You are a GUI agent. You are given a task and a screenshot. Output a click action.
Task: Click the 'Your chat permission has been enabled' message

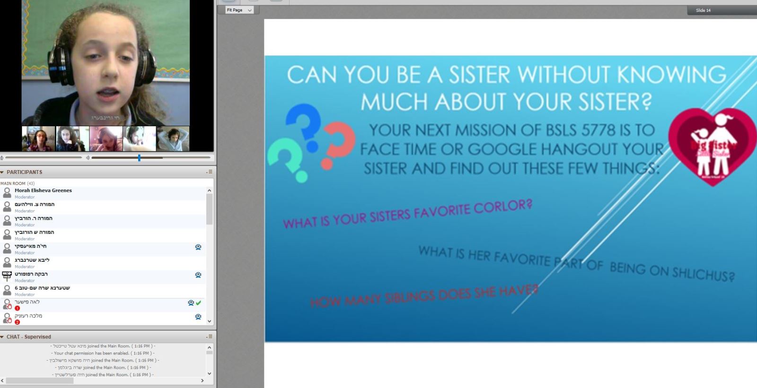[103, 353]
